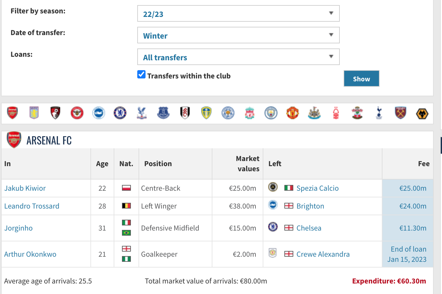Click Leandro Trossard's €24.00m fee

pos(413,206)
